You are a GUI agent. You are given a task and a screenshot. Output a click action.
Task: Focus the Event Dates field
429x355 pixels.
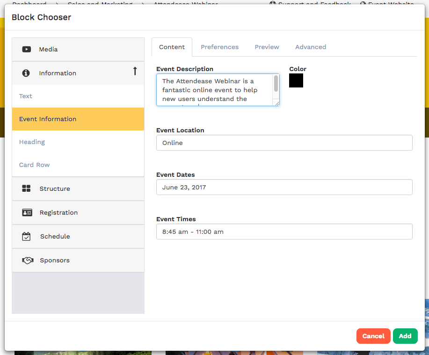[x=284, y=188]
